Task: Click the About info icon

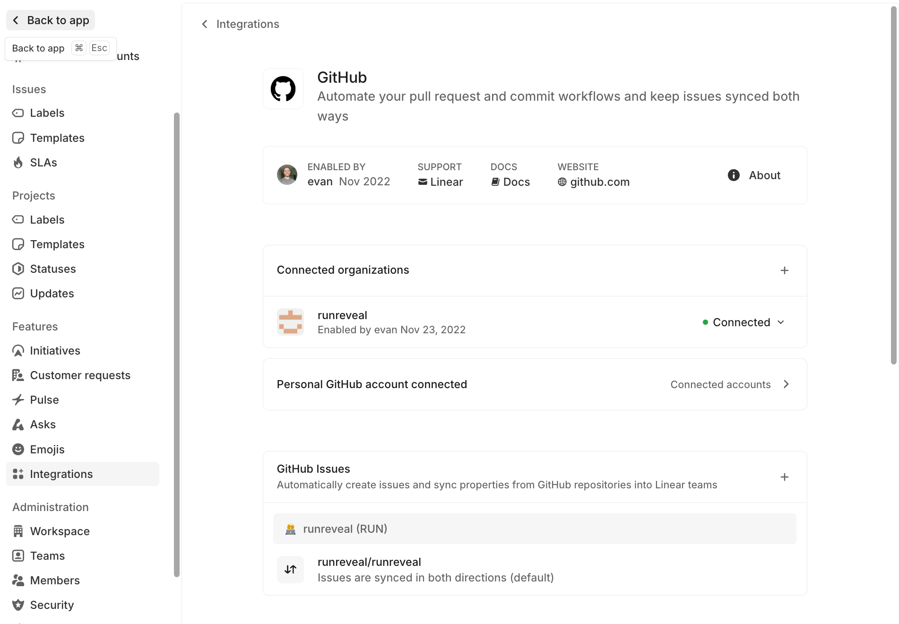Action: click(733, 175)
